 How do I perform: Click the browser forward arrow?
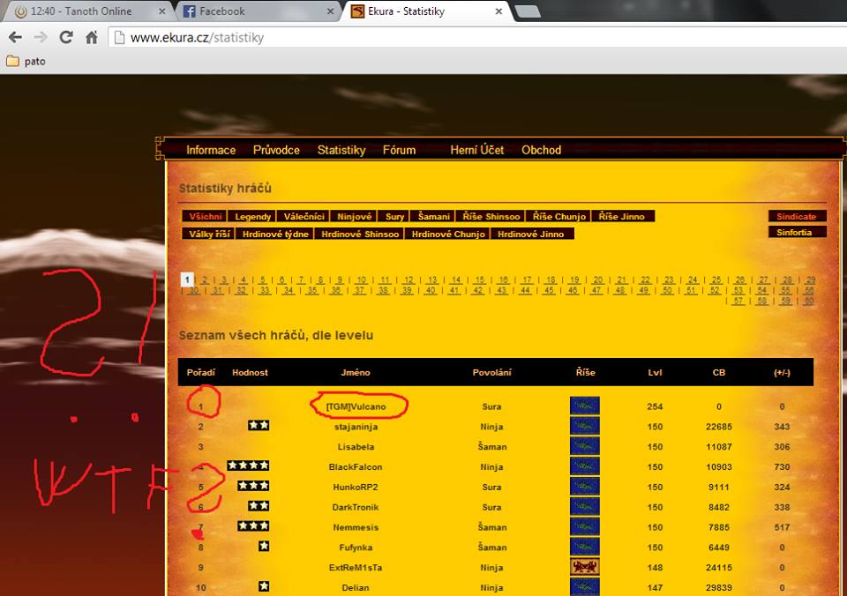coord(41,38)
